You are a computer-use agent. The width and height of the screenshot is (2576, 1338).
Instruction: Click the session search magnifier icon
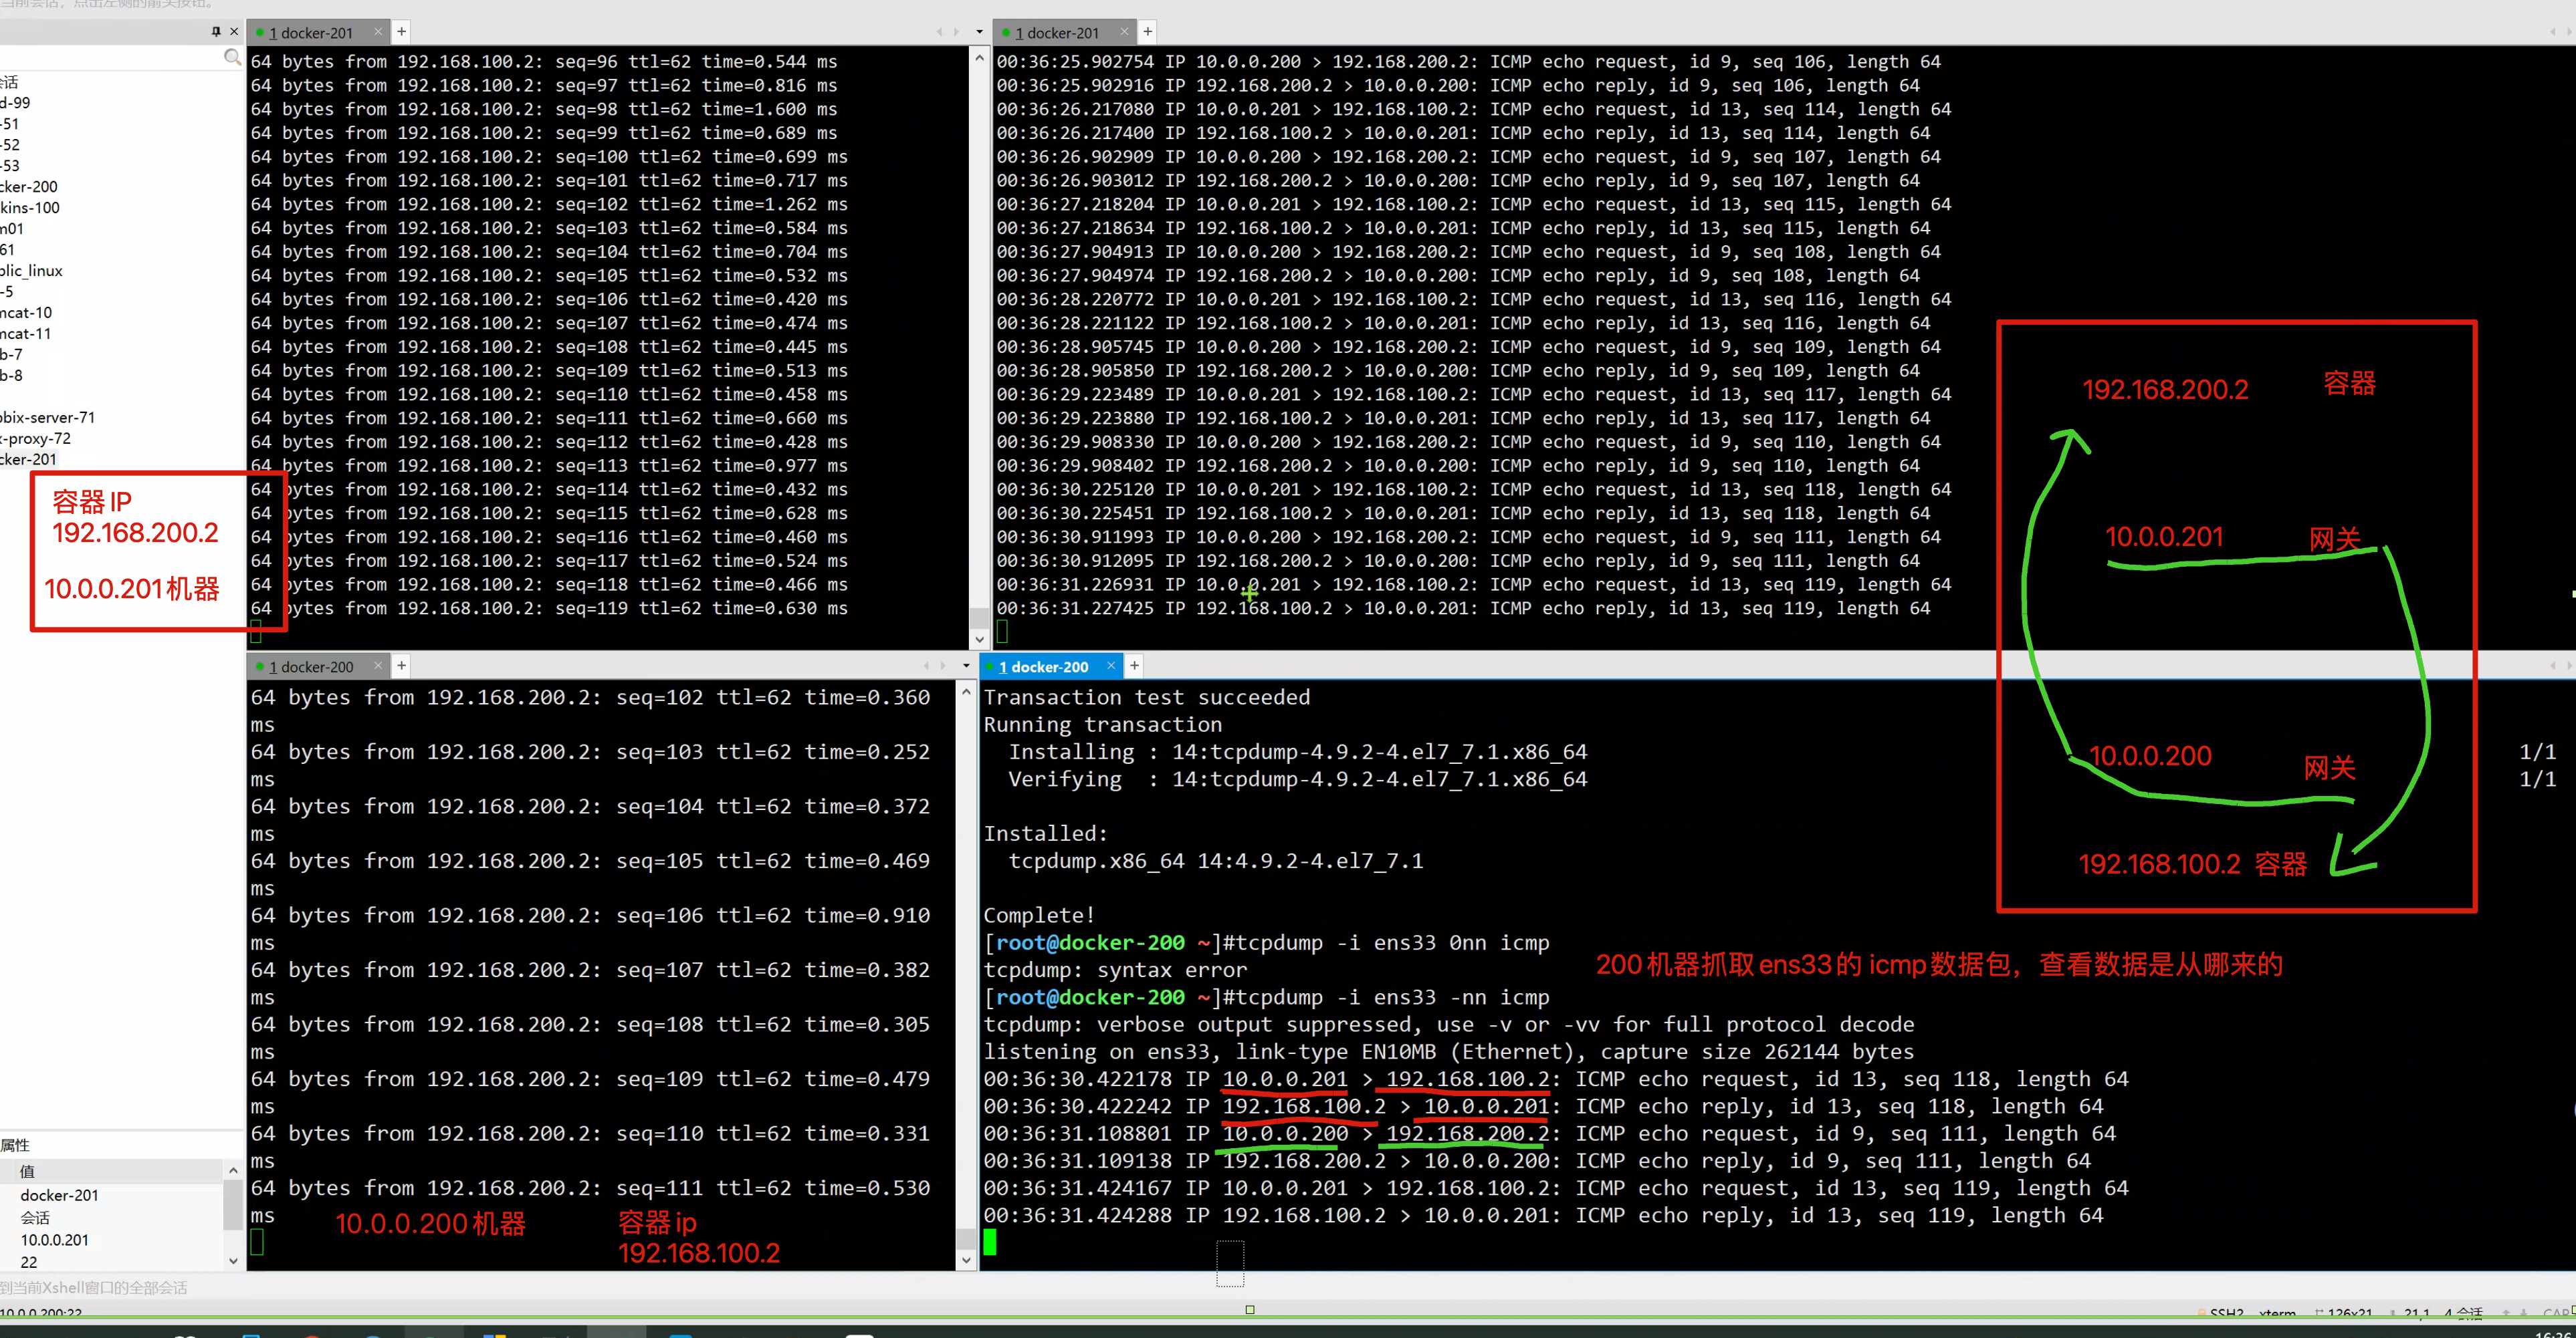[232, 57]
